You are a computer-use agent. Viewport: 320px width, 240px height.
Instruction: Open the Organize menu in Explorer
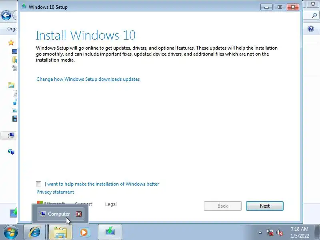coord(12,29)
